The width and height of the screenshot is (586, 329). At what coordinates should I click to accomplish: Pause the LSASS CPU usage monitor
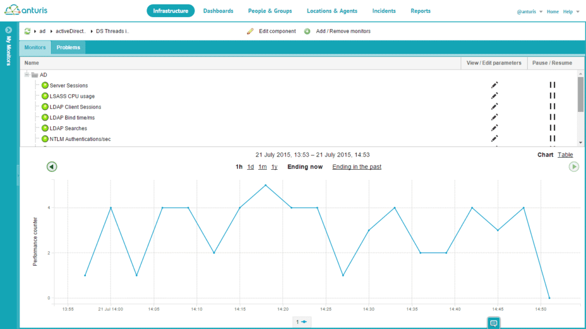pos(552,95)
